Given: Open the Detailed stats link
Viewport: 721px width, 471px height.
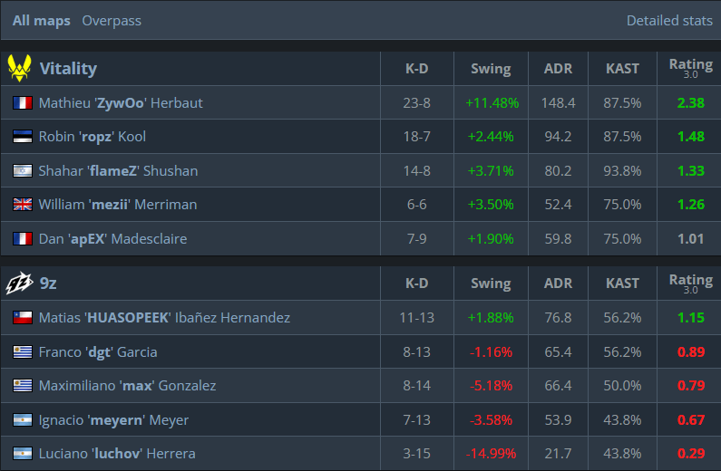Looking at the screenshot, I should [x=669, y=20].
